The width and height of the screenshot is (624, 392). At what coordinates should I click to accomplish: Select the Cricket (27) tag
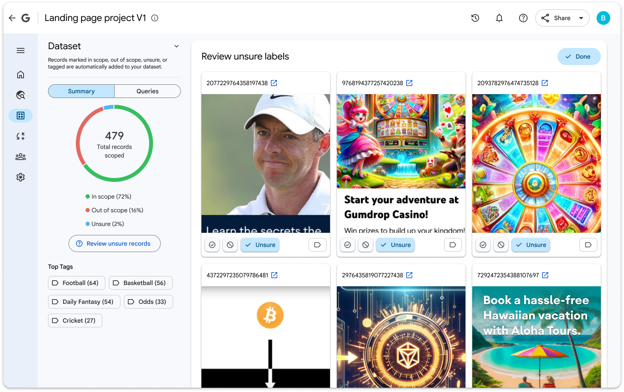(x=75, y=321)
